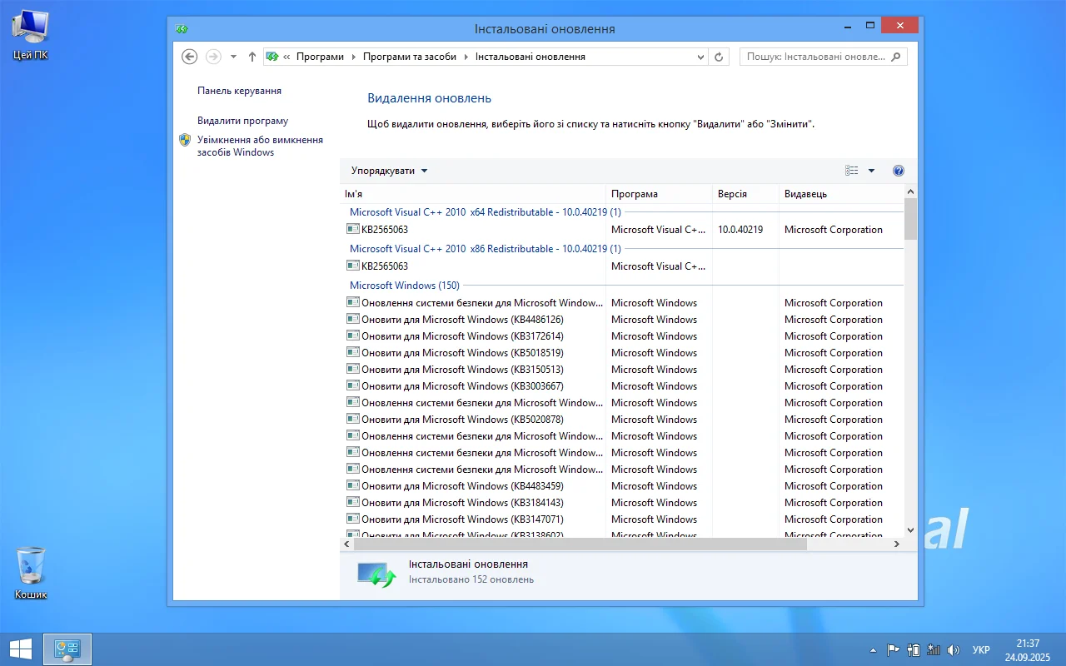Click the view layout icon

point(851,171)
